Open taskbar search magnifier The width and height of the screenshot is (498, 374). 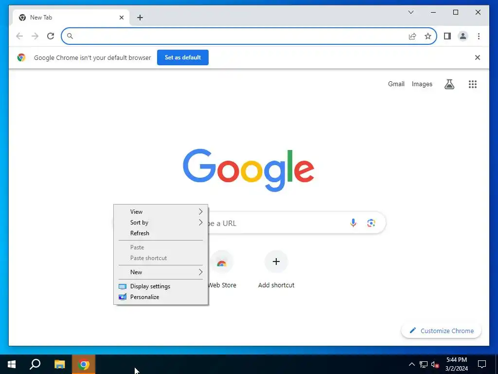[x=35, y=364]
